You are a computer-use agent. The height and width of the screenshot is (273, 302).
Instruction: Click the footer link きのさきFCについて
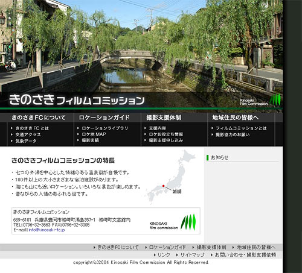pos(118,247)
